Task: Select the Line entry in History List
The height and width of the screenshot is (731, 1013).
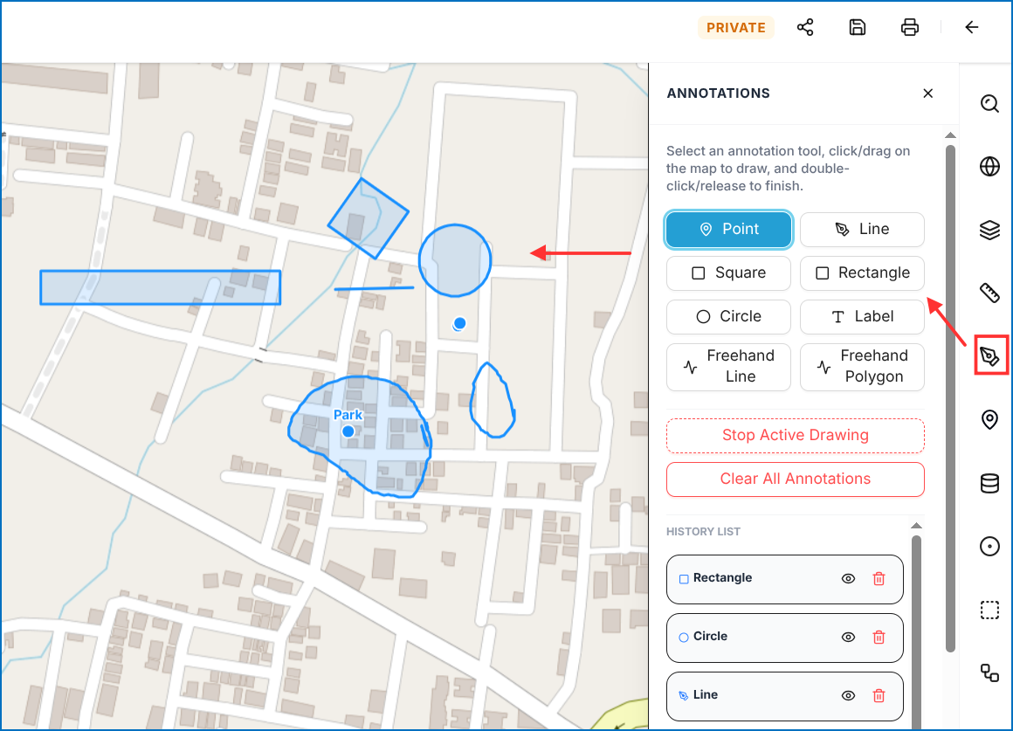Action: coord(785,697)
